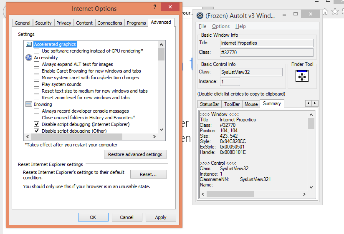Check Reset zoom level for new windows
The width and height of the screenshot is (344, 234).
[37, 98]
